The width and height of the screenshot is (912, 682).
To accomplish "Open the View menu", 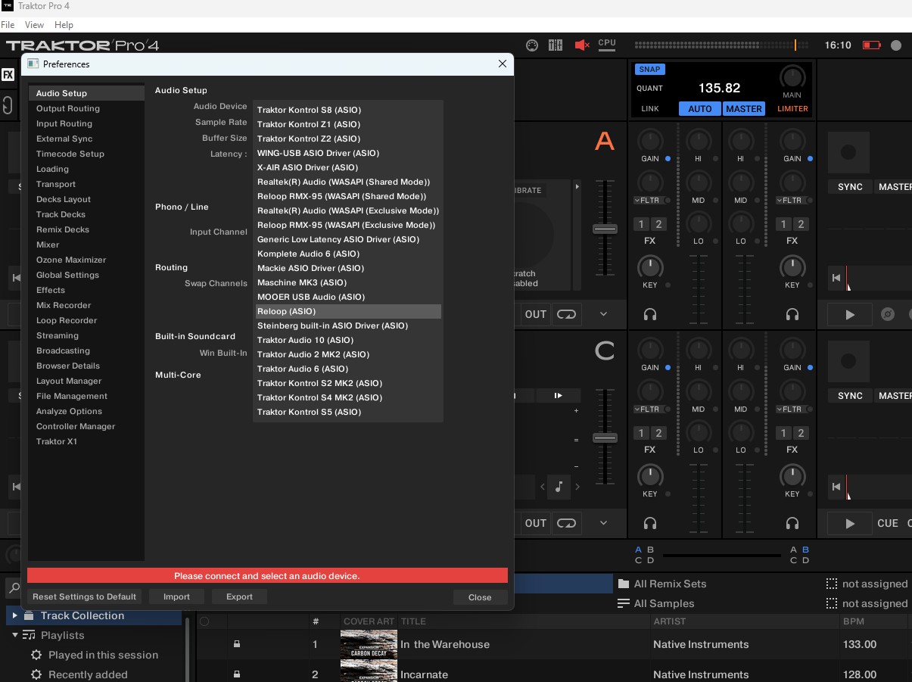I will [35, 25].
